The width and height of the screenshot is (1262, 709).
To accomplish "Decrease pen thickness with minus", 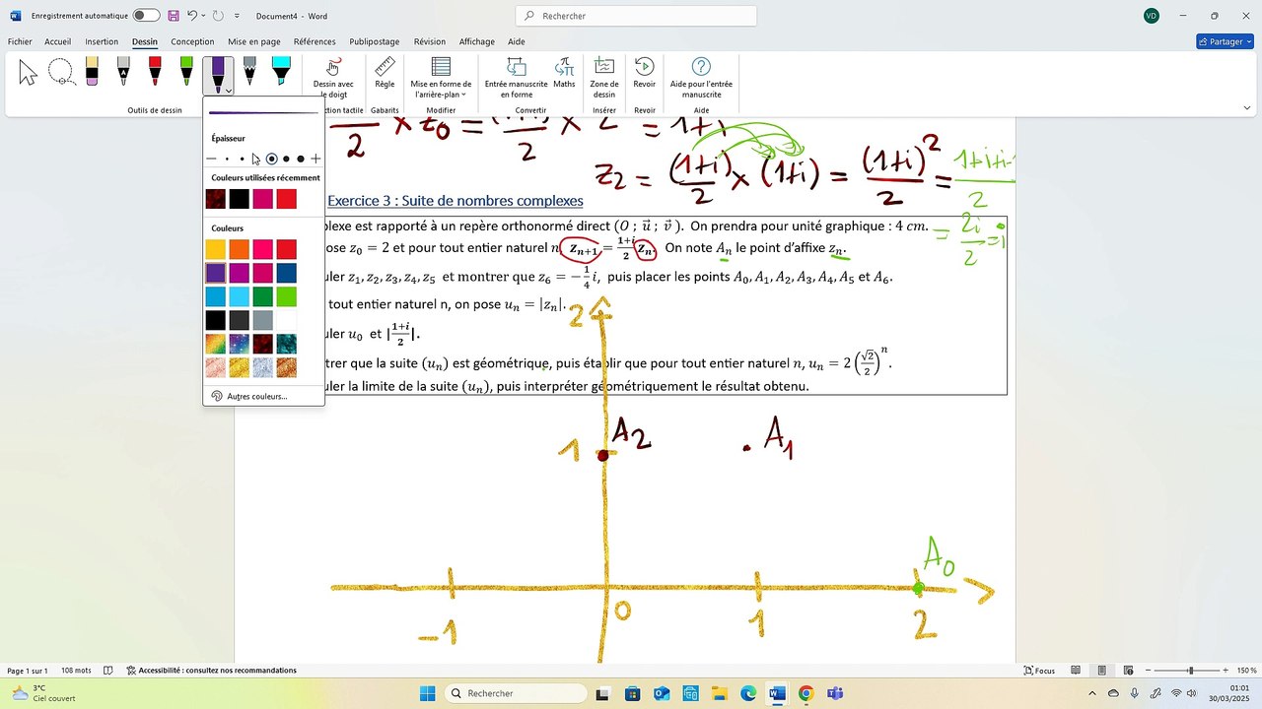I will (x=211, y=159).
